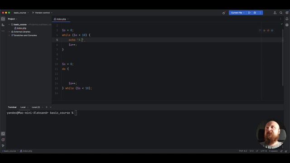Click in the terminal command prompt
Viewport: 290px width, 163px height.
coord(76,113)
